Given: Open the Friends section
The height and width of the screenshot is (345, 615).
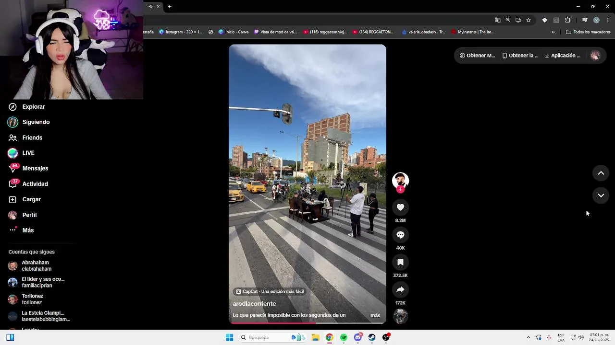Looking at the screenshot, I should [25, 138].
